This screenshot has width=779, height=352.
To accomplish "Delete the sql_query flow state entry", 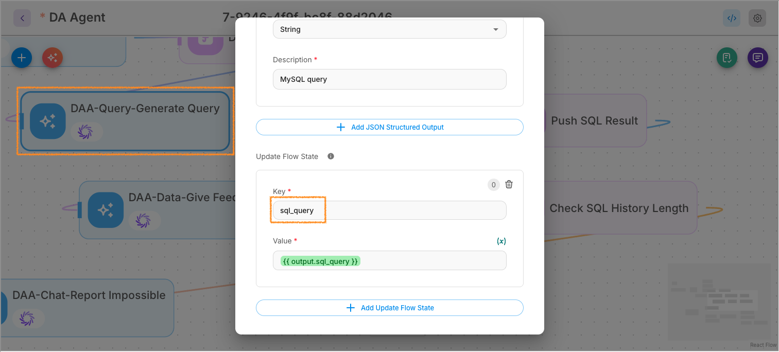I will point(509,185).
